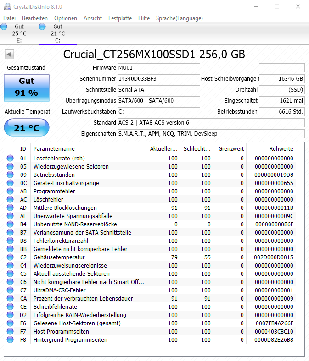
Task: Click the Betriebsstunden value 6616 Std.
Action: click(x=282, y=112)
